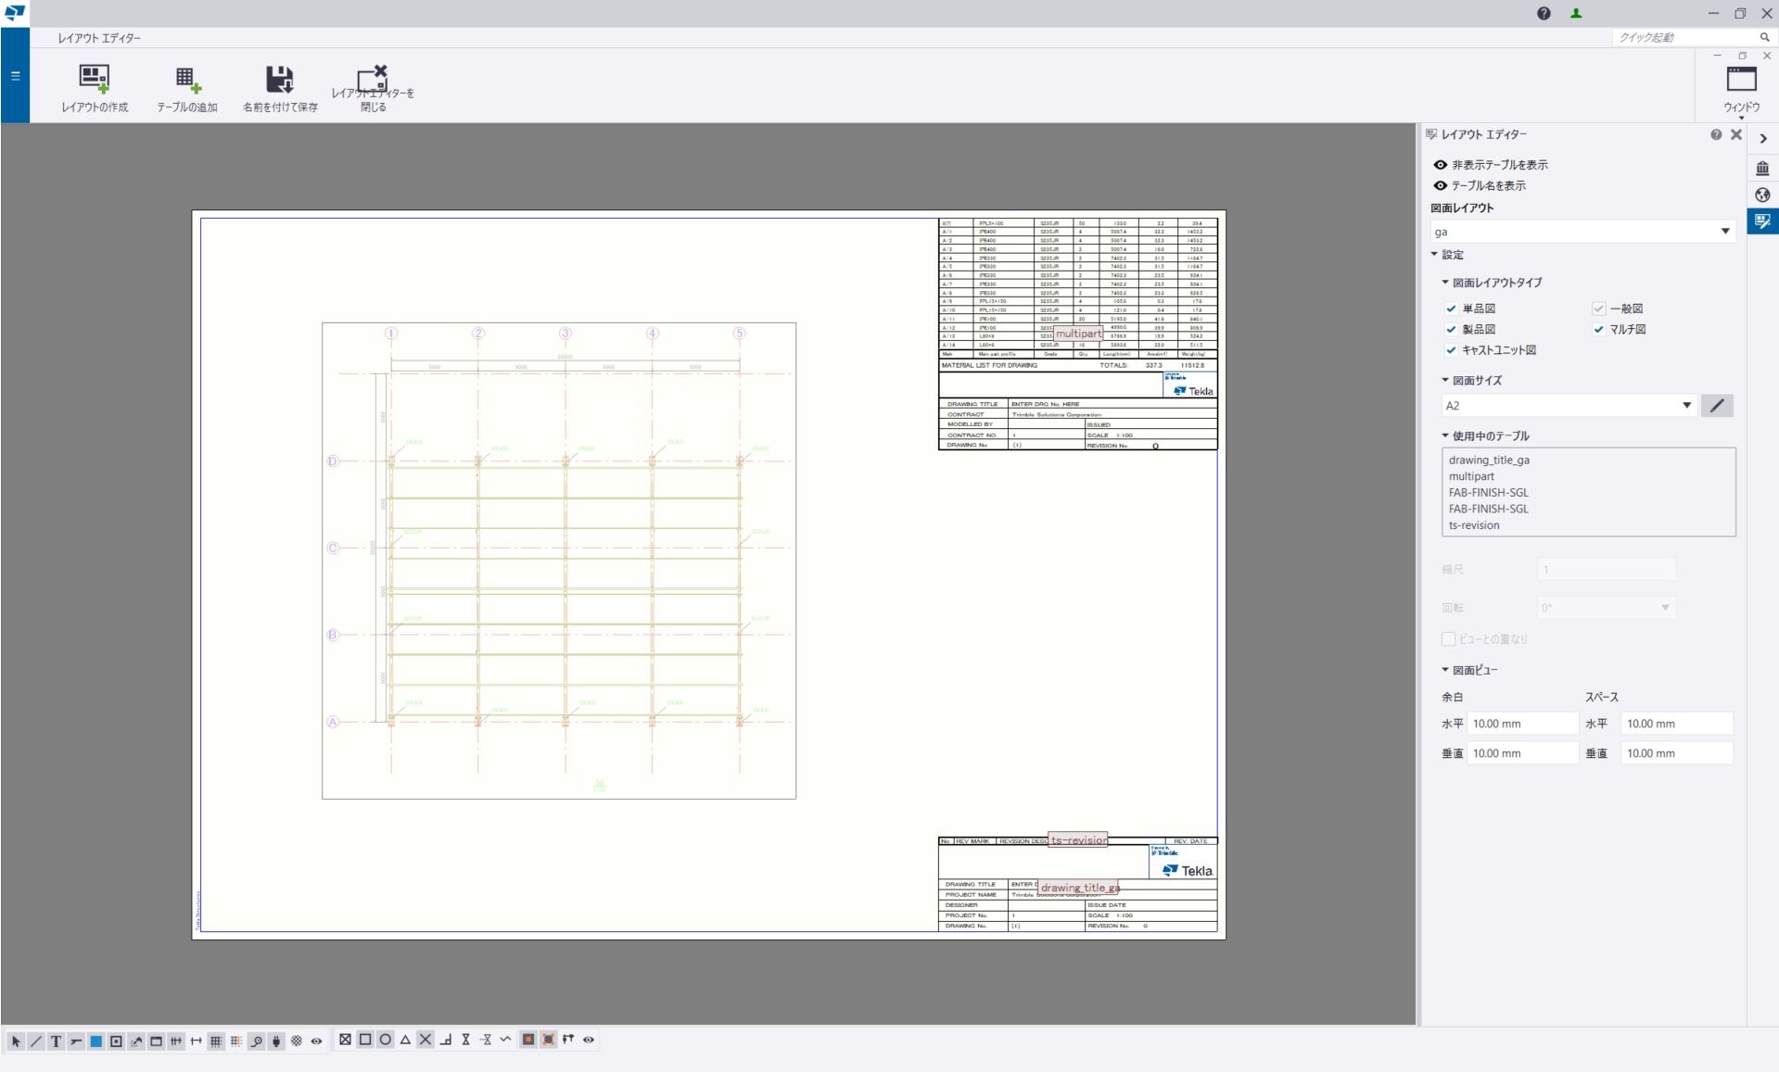Viewport: 1779px width, 1072px height.
Task: Select the line drawing tool
Action: coord(35,1040)
